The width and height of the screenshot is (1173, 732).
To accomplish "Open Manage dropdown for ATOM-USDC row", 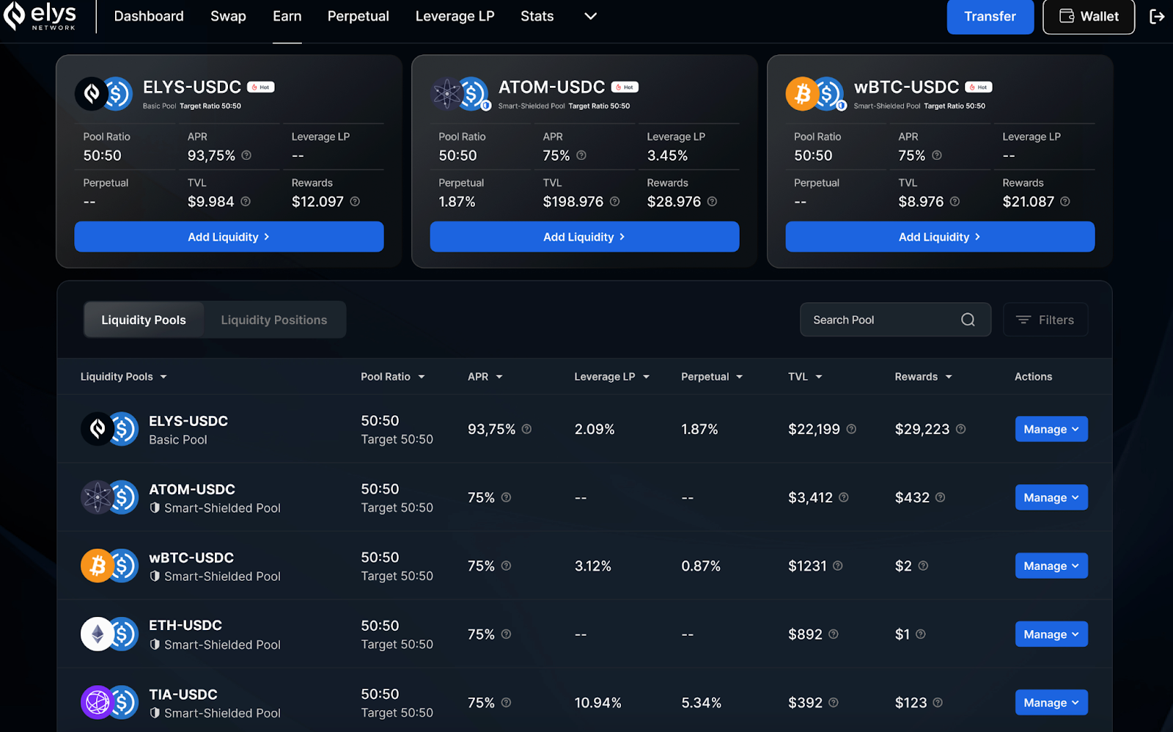I will [x=1051, y=497].
